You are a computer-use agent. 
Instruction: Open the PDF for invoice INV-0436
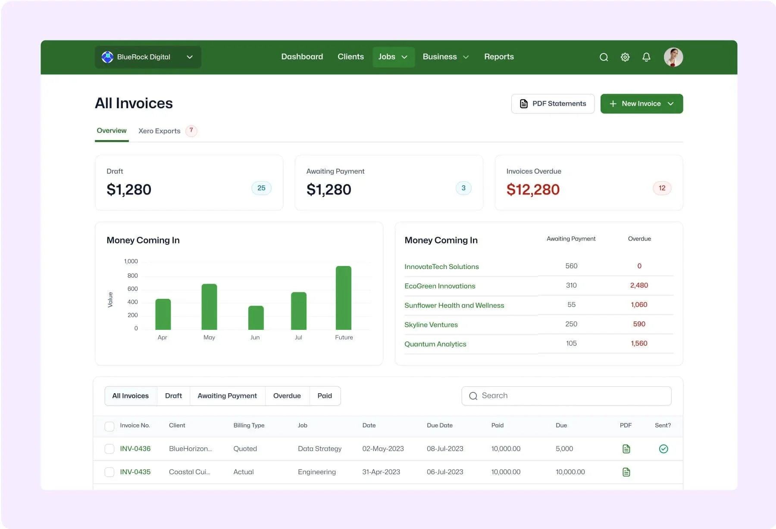point(626,448)
